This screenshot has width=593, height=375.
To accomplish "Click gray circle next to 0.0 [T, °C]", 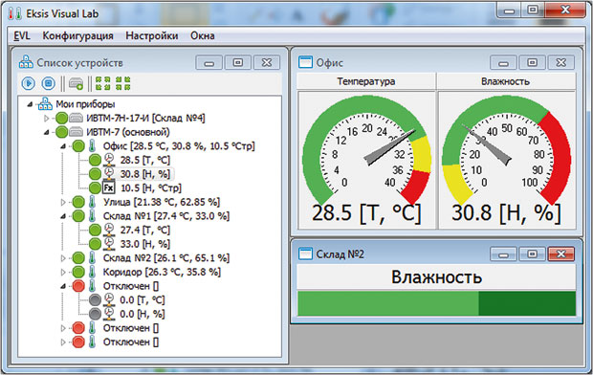I will 95,300.
